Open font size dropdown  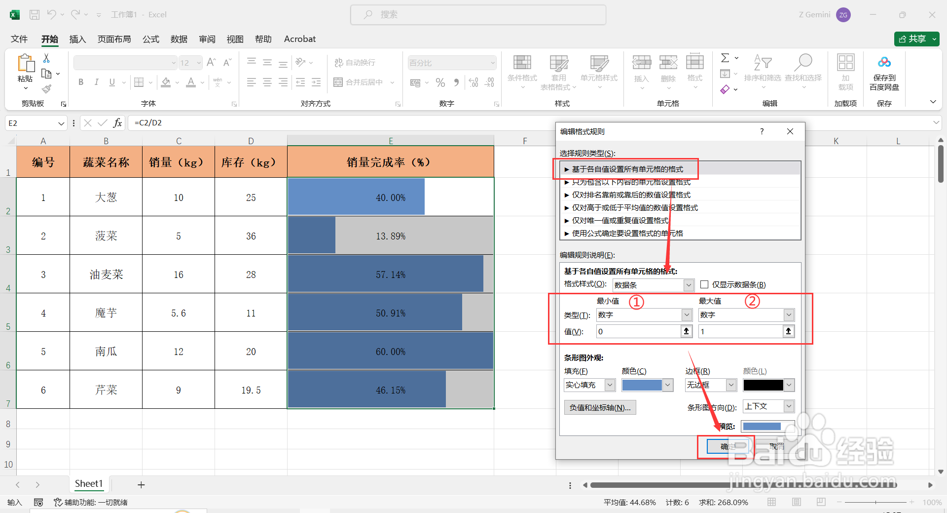click(199, 63)
